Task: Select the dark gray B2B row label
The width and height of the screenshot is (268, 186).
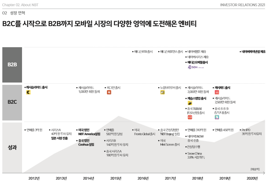Action: coord(12,65)
